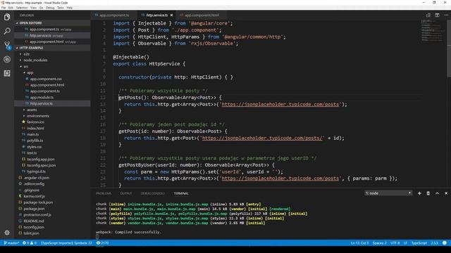
Task: Create a new terminal with the plus icon
Action: click(x=419, y=193)
